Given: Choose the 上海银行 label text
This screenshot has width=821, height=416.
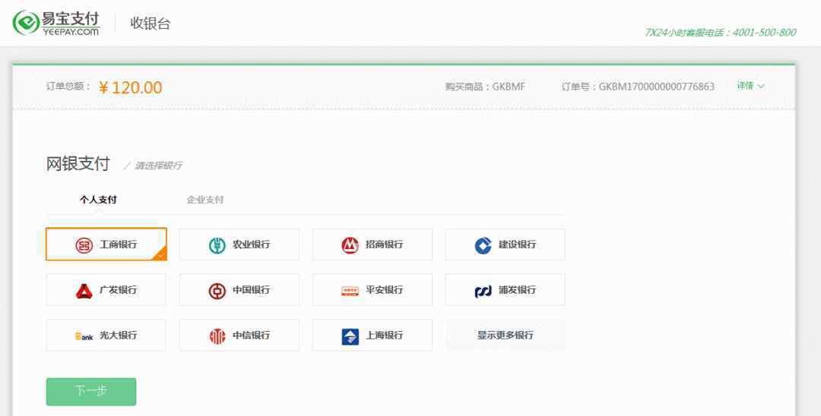Looking at the screenshot, I should (x=385, y=335).
